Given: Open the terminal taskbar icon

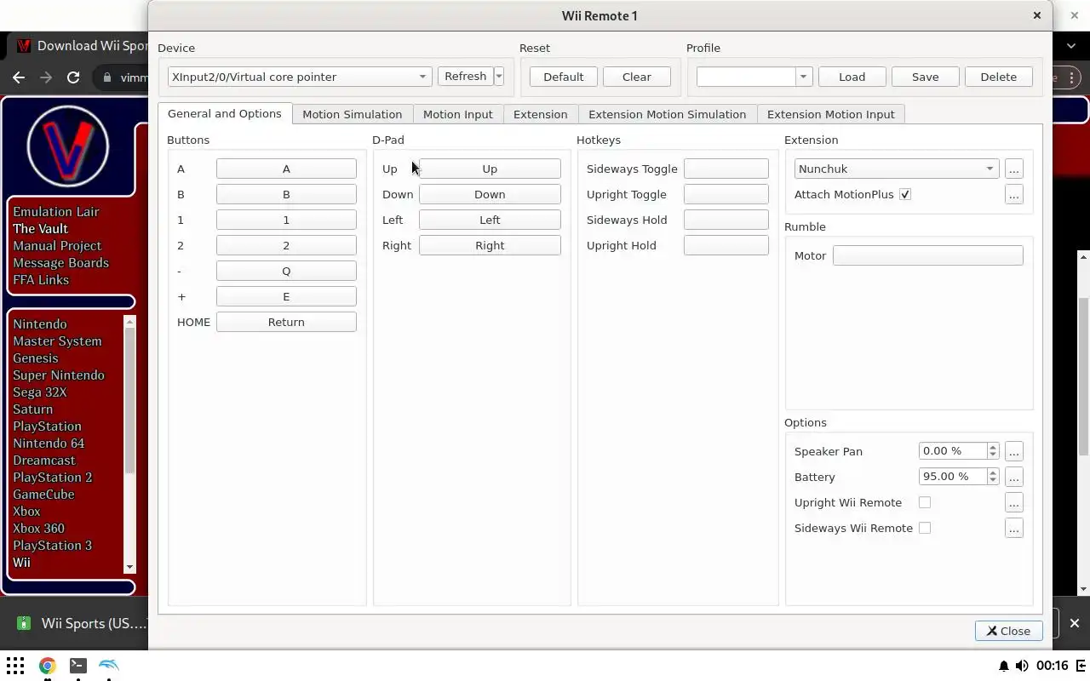Looking at the screenshot, I should coord(77,666).
